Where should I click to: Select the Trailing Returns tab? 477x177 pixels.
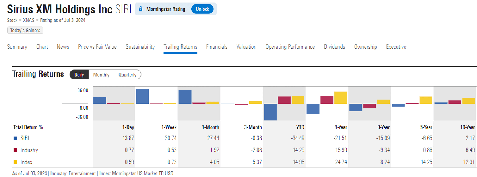180,47
